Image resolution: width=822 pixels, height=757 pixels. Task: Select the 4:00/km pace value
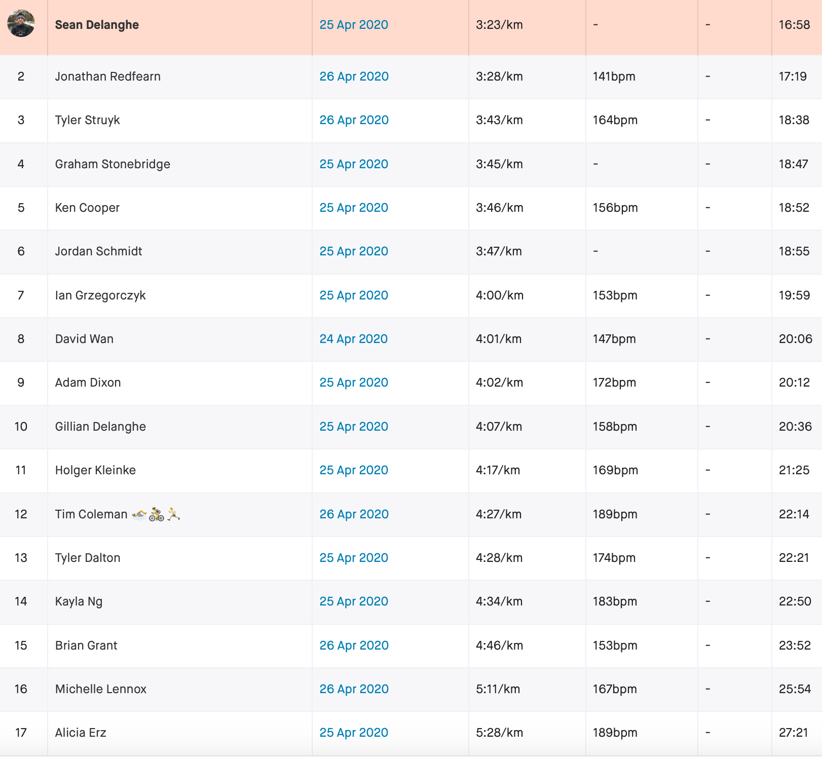coord(500,295)
